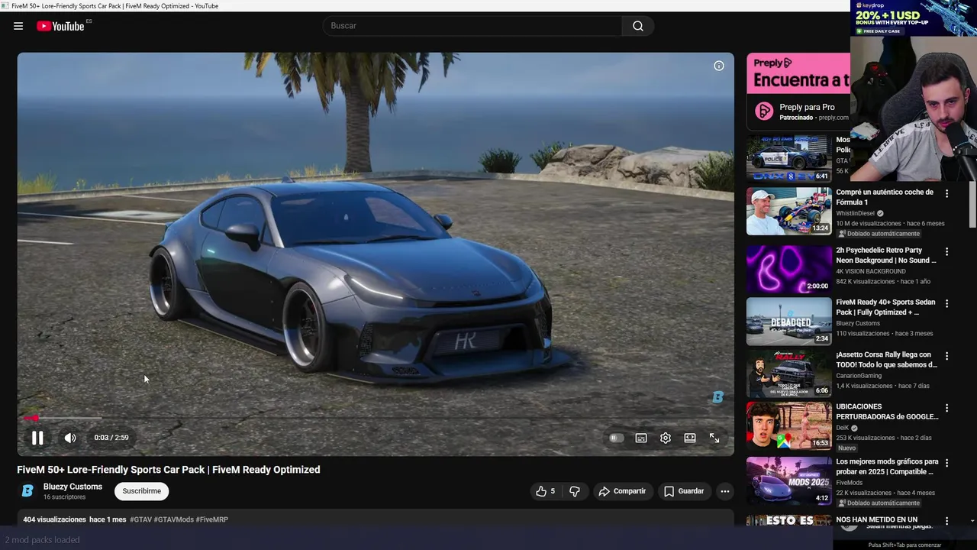
Task: Go to YouTube home via the logo
Action: click(x=60, y=26)
